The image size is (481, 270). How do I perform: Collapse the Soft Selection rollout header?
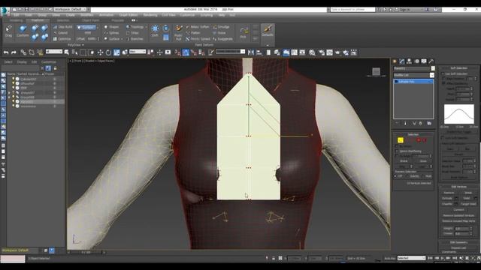[x=459, y=68]
